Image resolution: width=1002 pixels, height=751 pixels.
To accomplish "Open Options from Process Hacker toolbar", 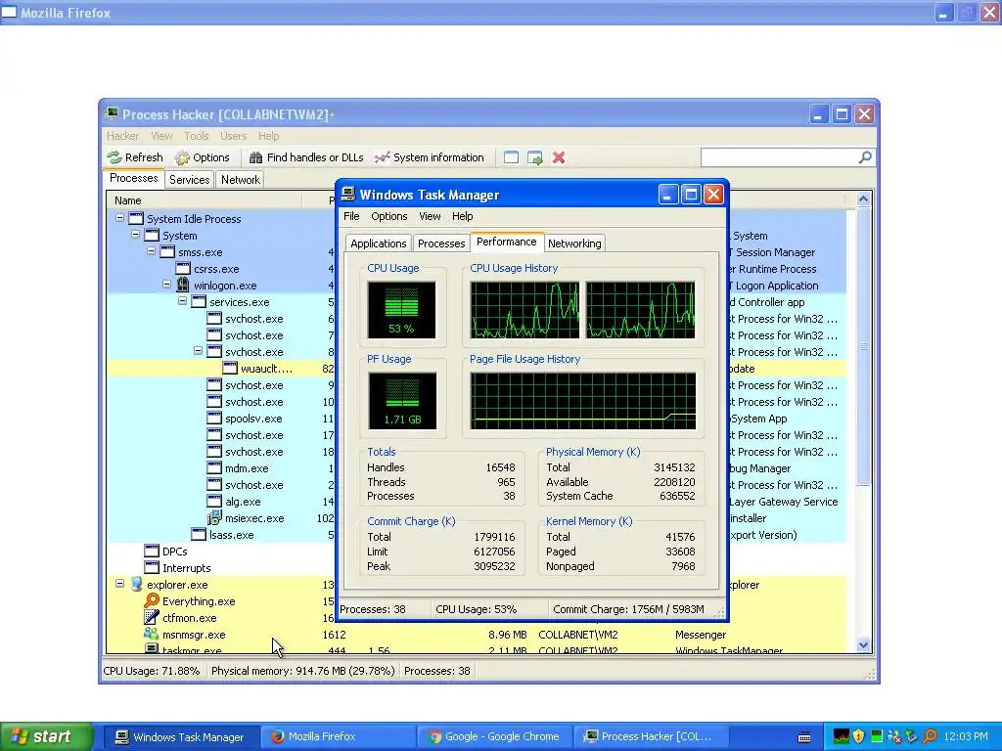I will tap(202, 157).
